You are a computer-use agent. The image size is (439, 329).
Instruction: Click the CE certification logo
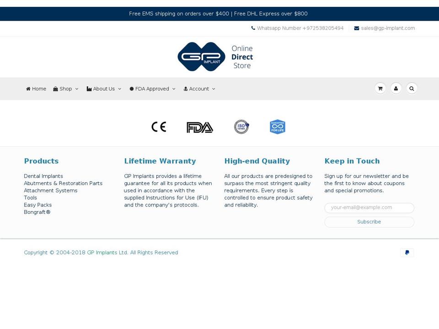[x=159, y=127]
